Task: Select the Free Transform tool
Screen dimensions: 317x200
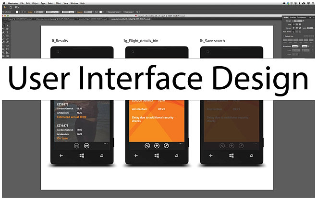Action: point(7,49)
